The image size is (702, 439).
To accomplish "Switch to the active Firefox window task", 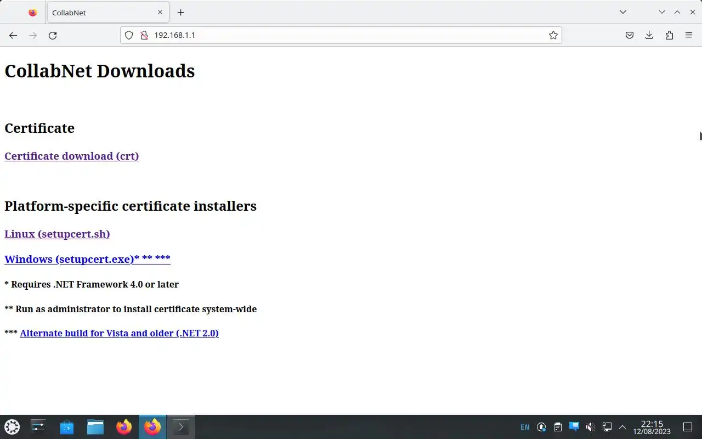I will click(x=152, y=427).
